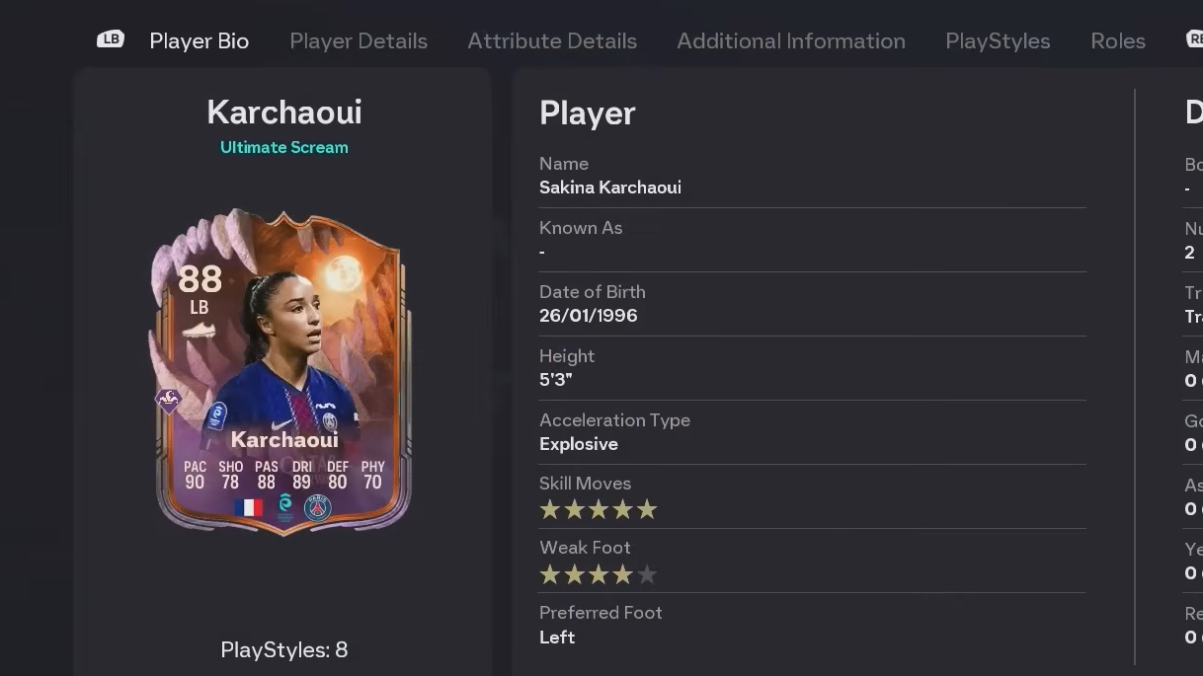This screenshot has width=1203, height=676.
Task: Click the France flag on the card
Action: tap(249, 507)
